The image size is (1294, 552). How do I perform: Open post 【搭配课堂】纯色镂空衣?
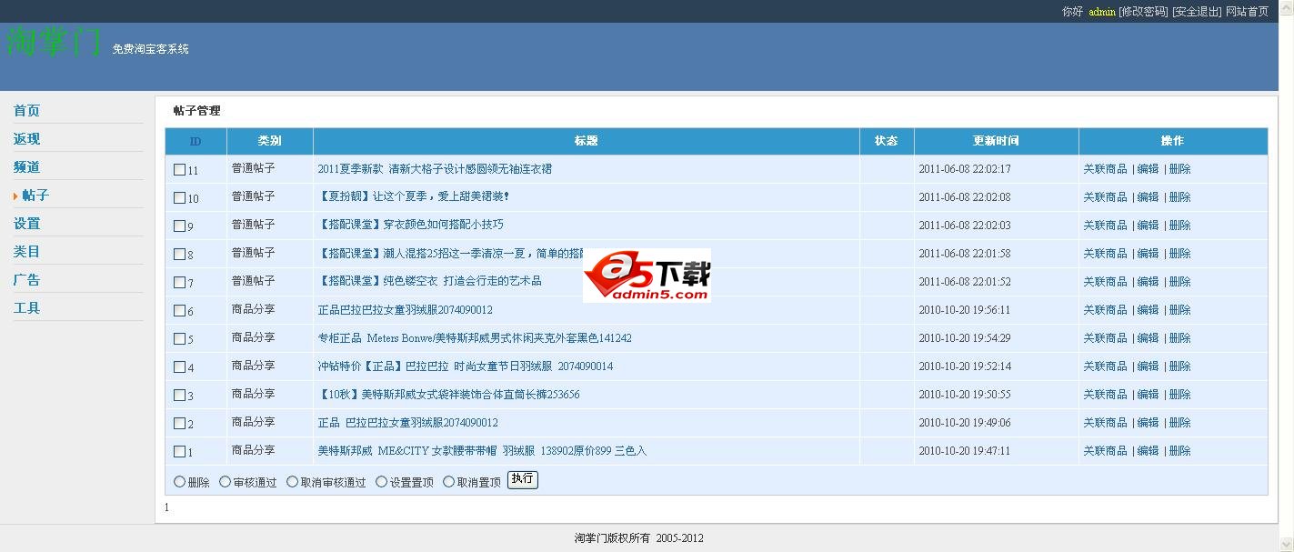tap(429, 281)
